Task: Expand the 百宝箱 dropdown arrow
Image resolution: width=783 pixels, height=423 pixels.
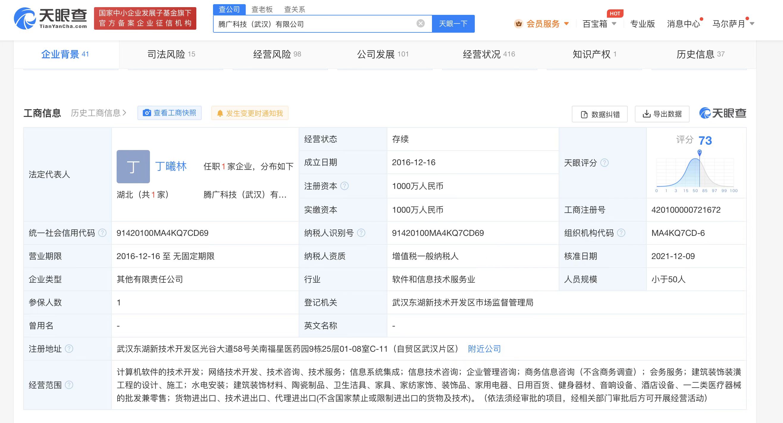Action: click(x=614, y=24)
